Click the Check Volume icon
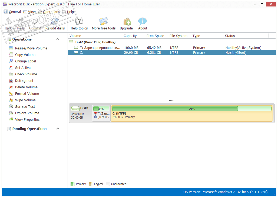Screen dimensions: 278x198 (11, 74)
